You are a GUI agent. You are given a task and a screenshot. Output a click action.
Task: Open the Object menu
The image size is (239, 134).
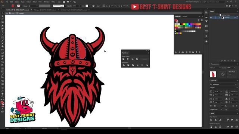pos(17,2)
